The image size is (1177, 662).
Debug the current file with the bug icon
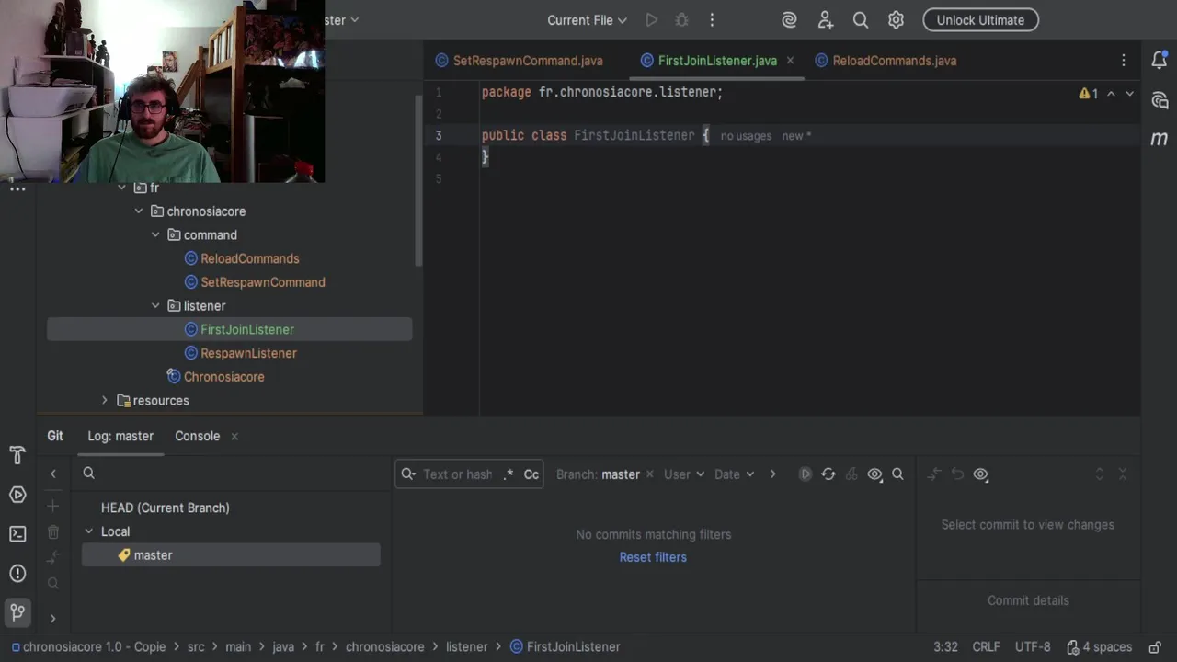pos(681,20)
